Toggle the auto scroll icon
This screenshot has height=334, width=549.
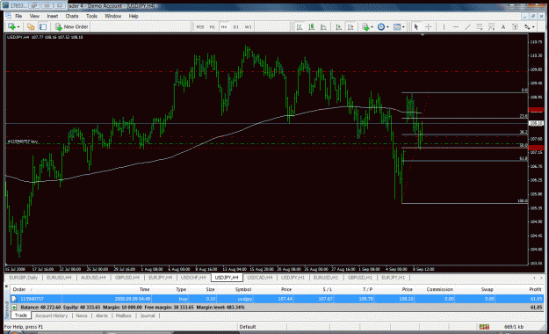pos(338,27)
